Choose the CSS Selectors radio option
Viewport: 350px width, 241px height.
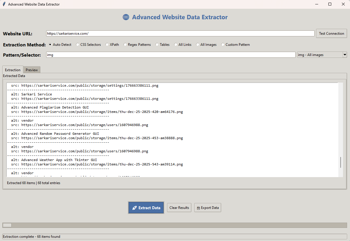click(x=78, y=45)
